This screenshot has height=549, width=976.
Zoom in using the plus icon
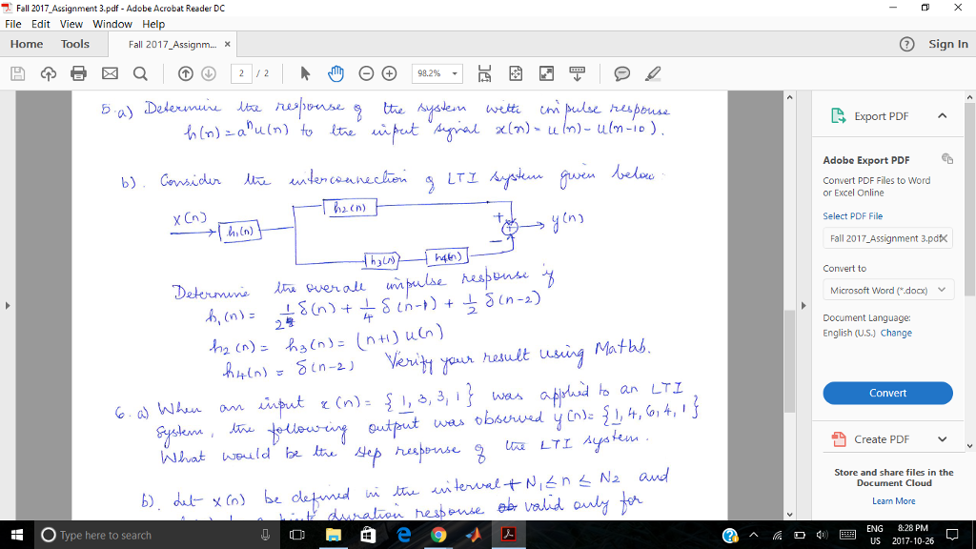click(390, 72)
